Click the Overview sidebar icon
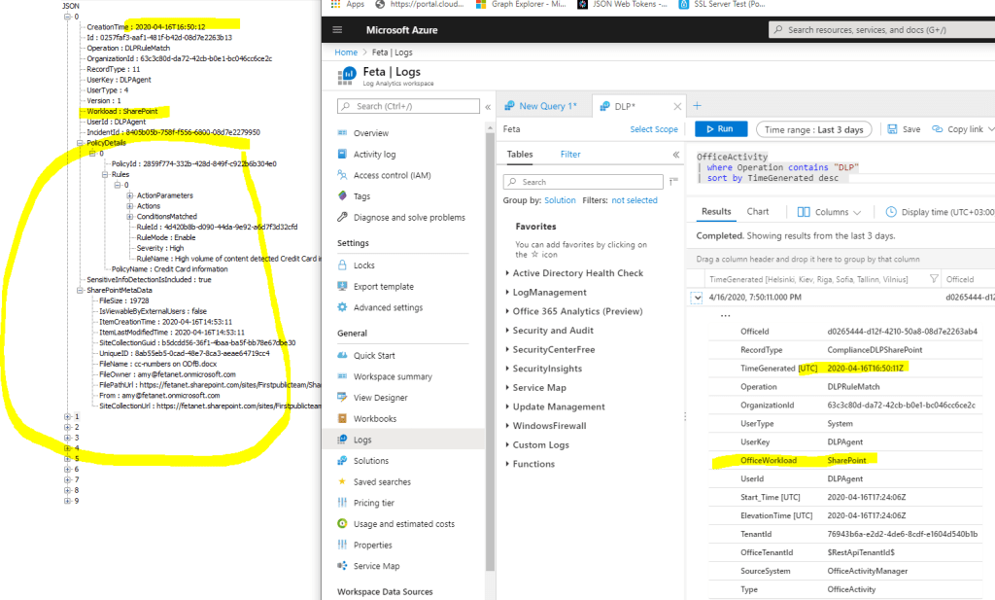Image resolution: width=995 pixels, height=600 pixels. point(342,133)
